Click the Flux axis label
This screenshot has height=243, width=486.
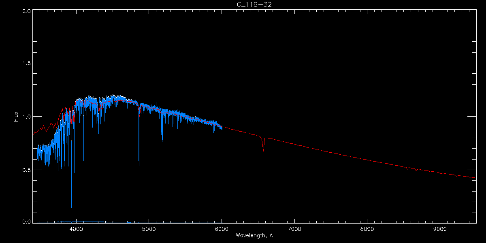16,116
